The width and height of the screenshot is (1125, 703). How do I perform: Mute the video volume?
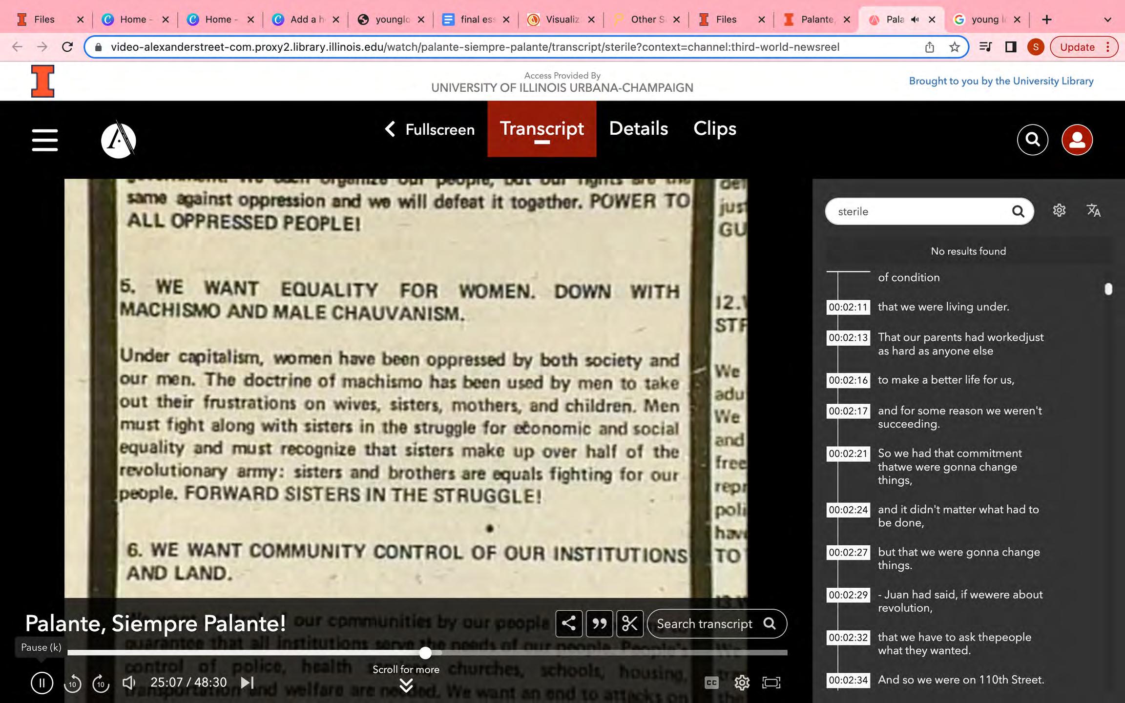[x=129, y=682]
